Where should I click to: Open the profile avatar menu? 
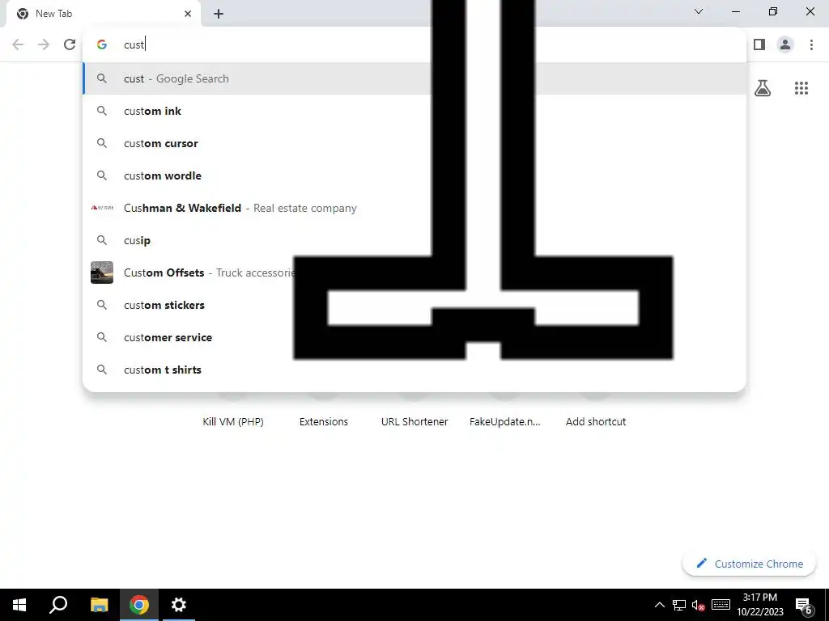pos(785,44)
